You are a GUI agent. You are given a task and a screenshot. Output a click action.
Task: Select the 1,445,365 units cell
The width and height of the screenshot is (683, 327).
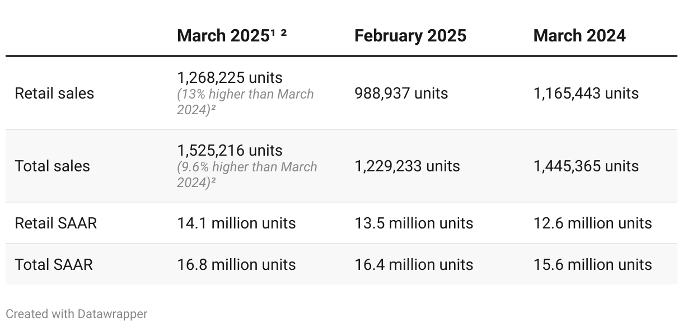click(x=586, y=166)
